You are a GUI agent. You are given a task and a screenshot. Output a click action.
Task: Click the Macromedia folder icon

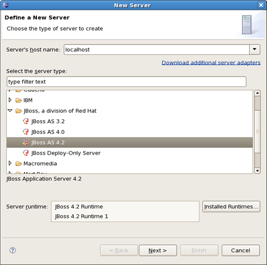pyautogui.click(x=18, y=164)
